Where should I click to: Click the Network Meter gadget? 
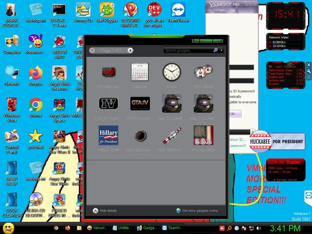pyautogui.click(x=286, y=41)
